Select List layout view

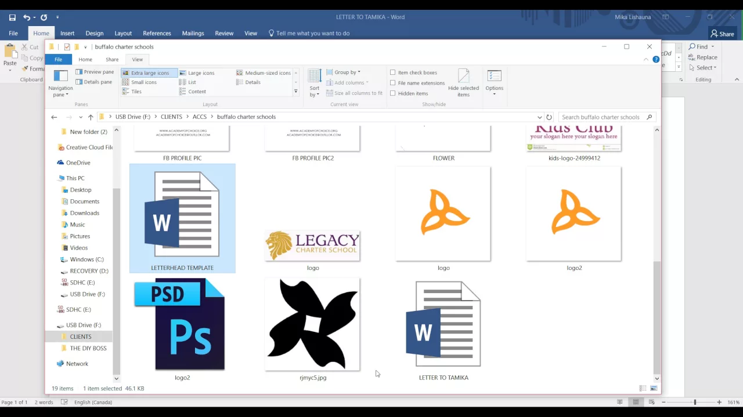point(187,82)
